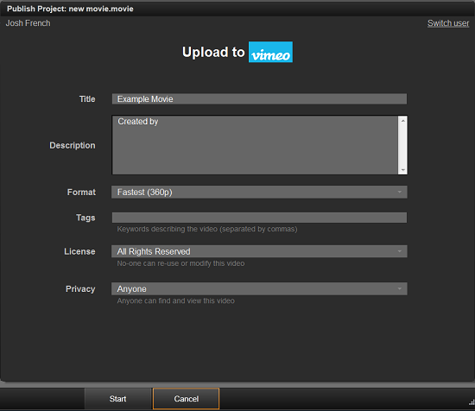Click the empty Tags input field
This screenshot has width=475, height=411.
point(259,218)
